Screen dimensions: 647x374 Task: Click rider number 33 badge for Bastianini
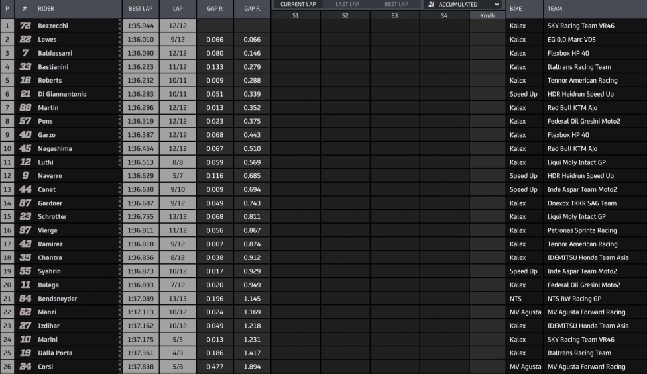coord(25,66)
